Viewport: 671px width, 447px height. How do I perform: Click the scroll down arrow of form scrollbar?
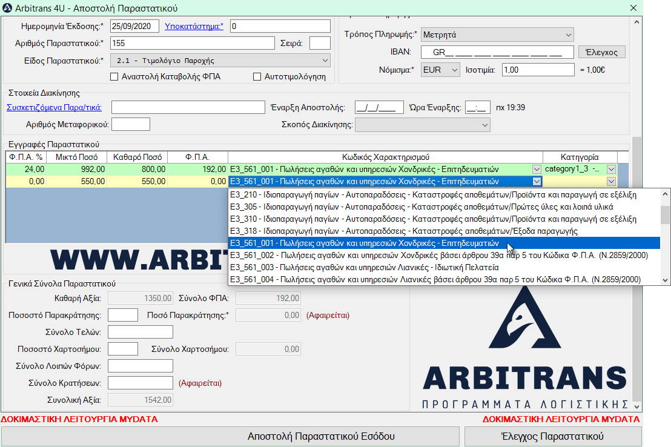[636, 406]
